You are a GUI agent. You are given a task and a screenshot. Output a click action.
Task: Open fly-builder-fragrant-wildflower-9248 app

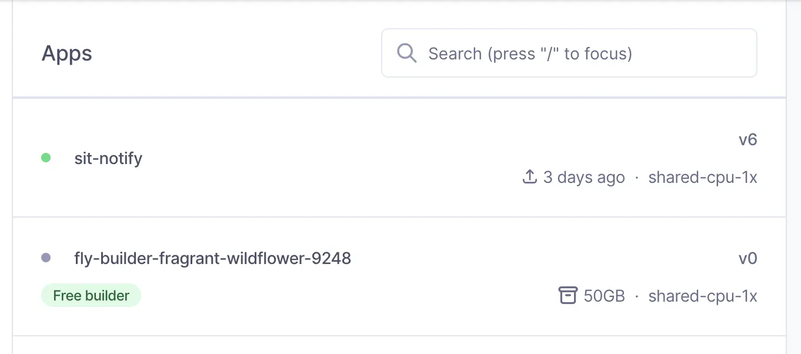click(x=213, y=258)
